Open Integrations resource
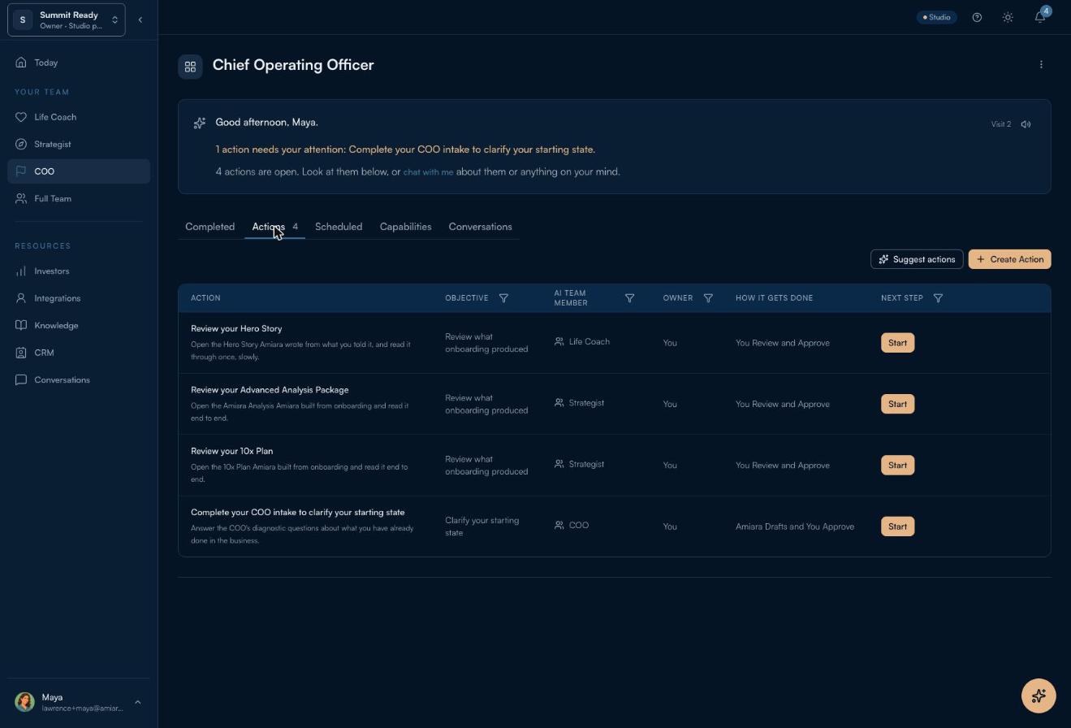This screenshot has width=1071, height=728. 79,298
